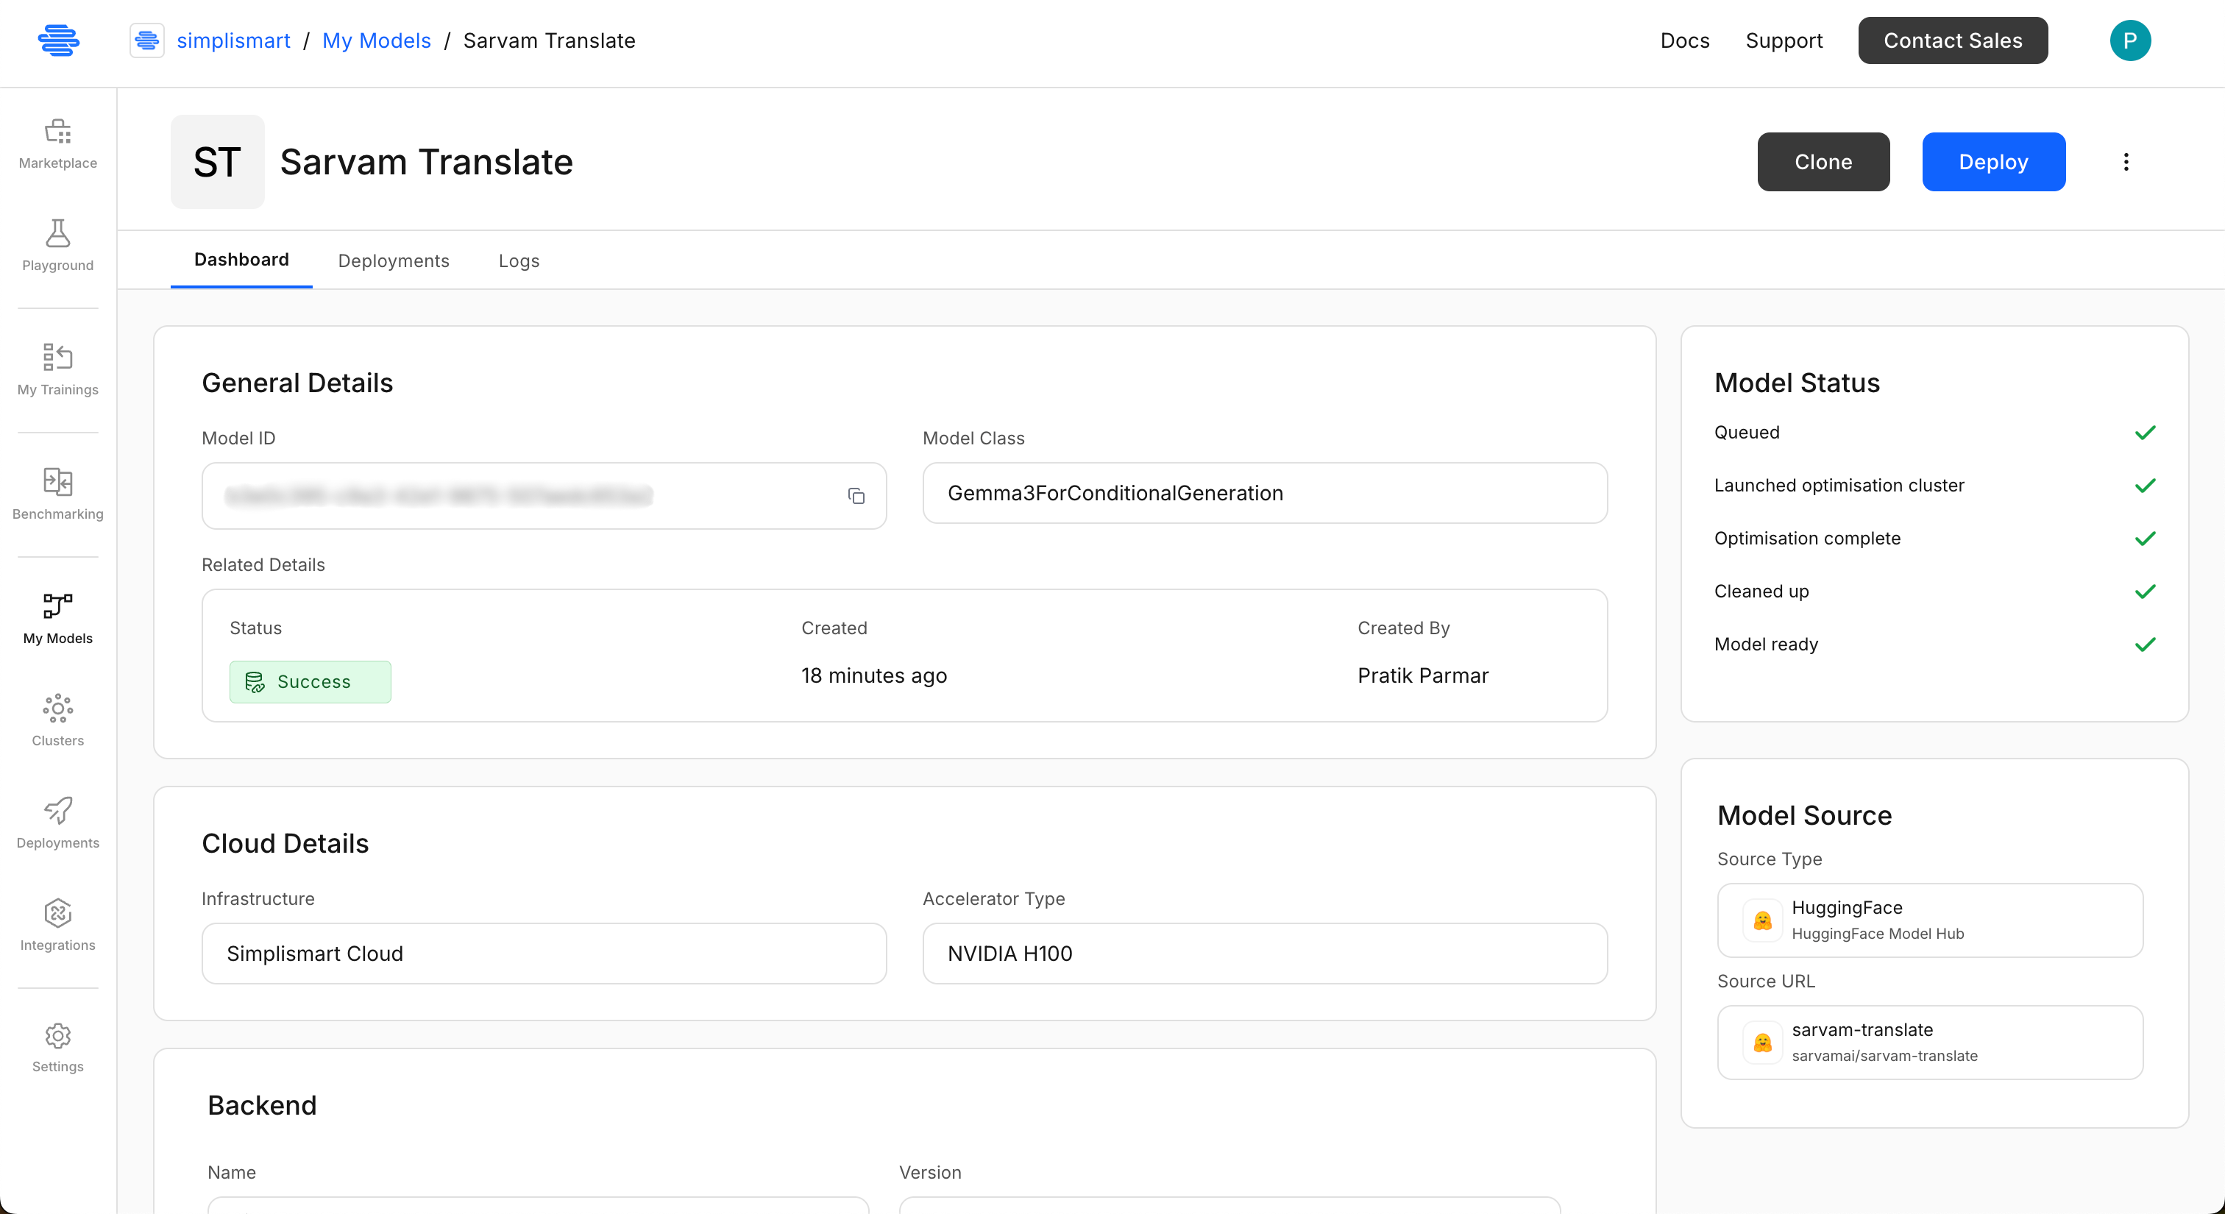The height and width of the screenshot is (1214, 2225).
Task: Open Settings gear in sidebar
Action: [58, 1048]
